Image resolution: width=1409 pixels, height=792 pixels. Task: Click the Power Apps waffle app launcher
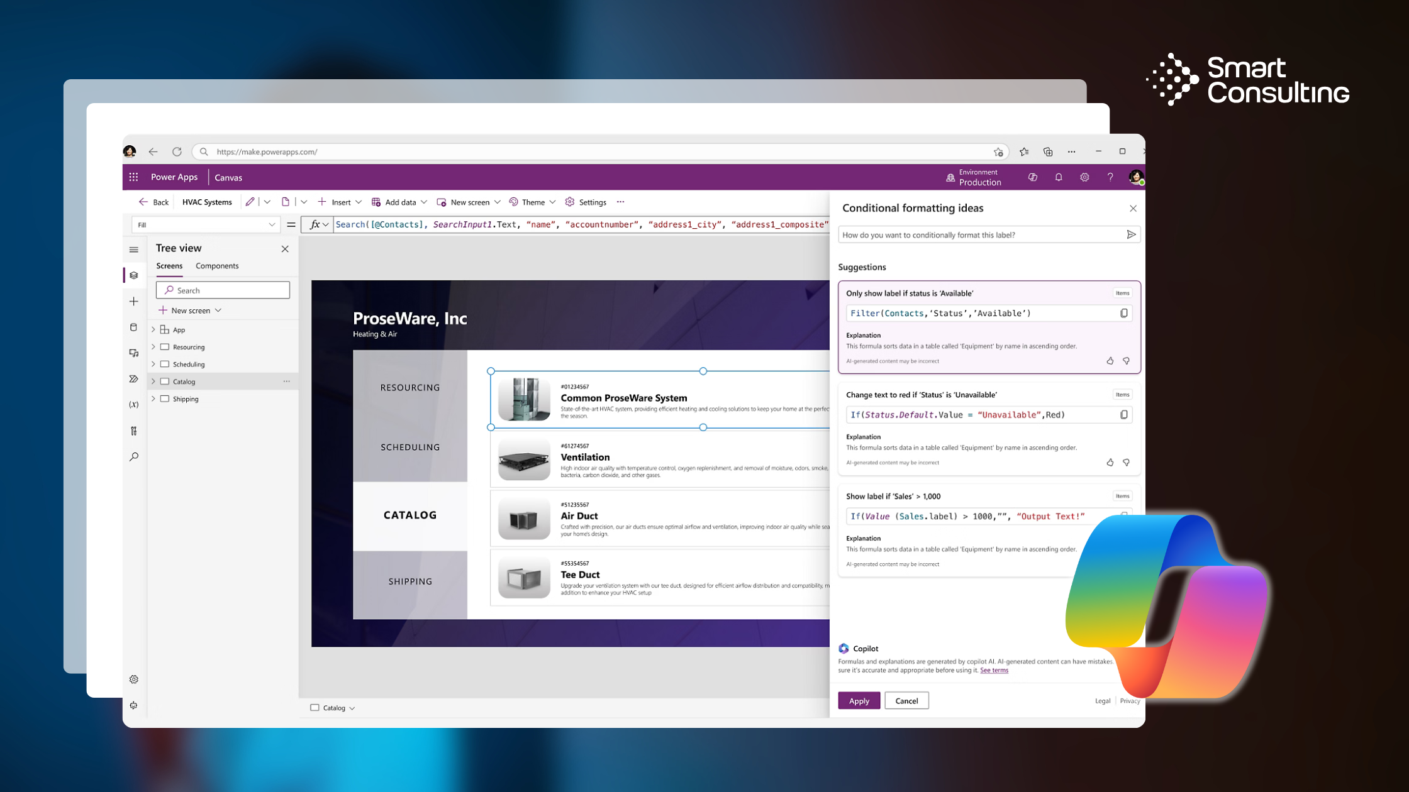(133, 177)
